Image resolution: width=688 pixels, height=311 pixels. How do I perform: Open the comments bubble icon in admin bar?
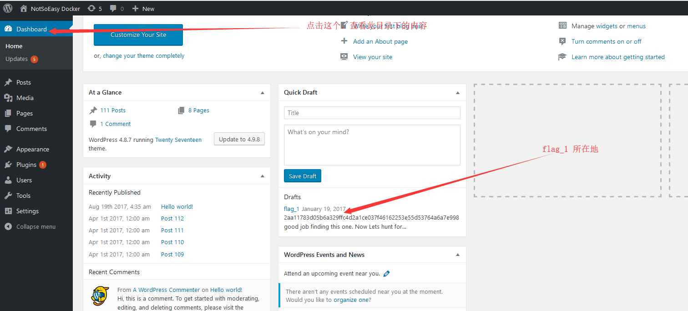pyautogui.click(x=113, y=8)
